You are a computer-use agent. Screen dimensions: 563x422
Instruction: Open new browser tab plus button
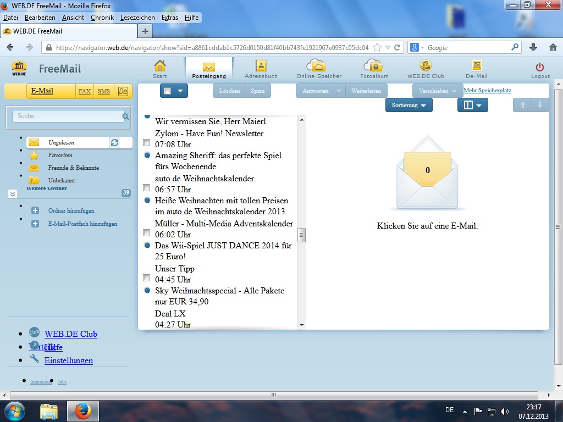(145, 31)
